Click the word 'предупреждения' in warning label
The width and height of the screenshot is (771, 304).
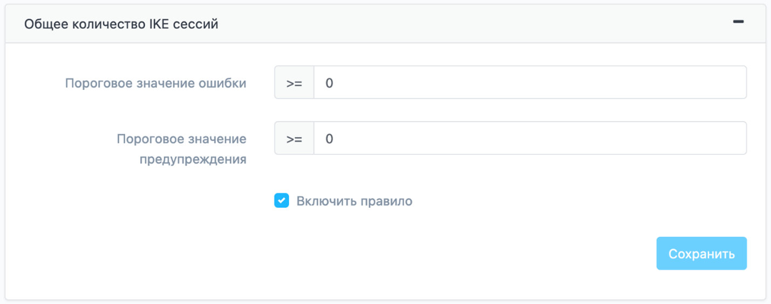[x=193, y=159]
